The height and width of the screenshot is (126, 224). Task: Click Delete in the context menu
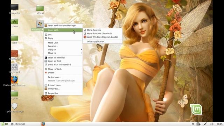[x=63, y=72]
